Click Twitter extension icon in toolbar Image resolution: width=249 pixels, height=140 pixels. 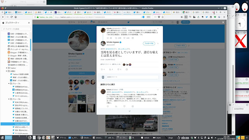pos(207,17)
